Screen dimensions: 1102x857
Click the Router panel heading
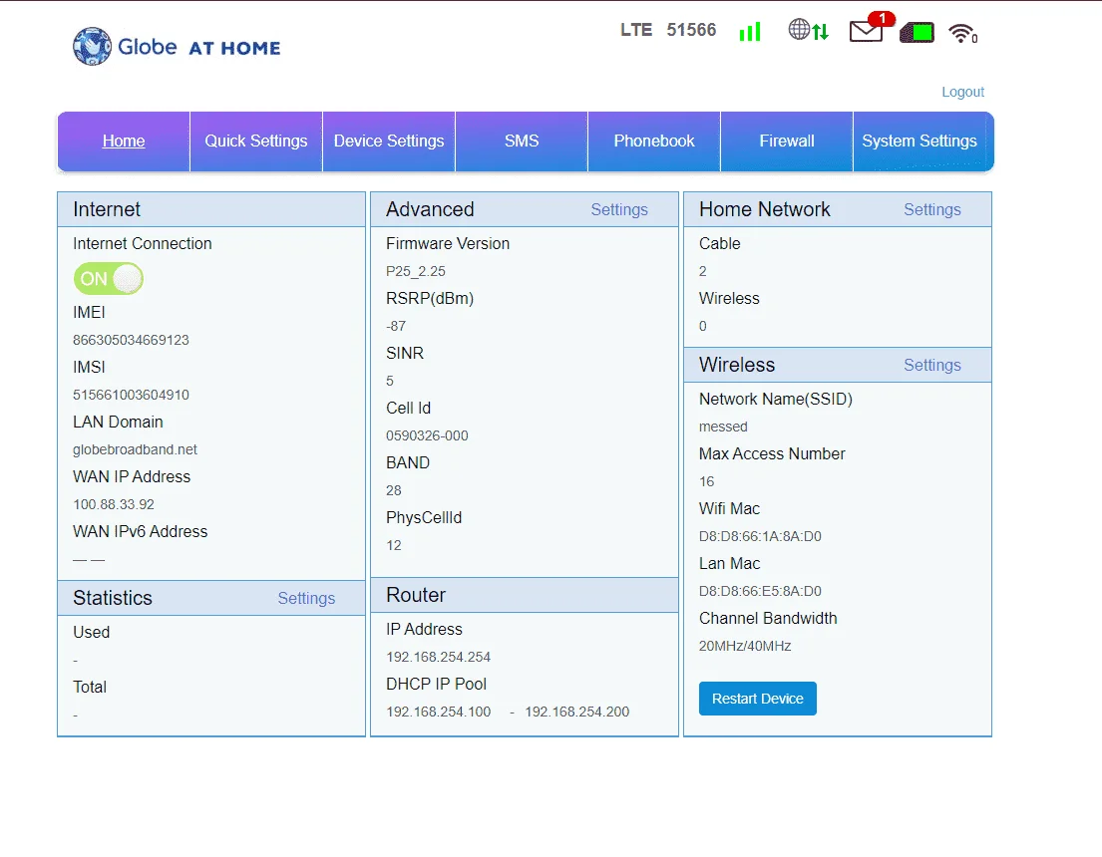tap(416, 595)
